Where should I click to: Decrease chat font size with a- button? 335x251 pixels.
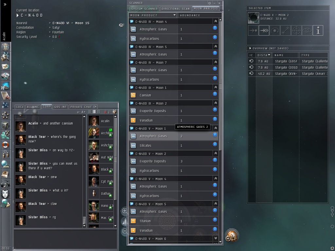tap(79, 112)
